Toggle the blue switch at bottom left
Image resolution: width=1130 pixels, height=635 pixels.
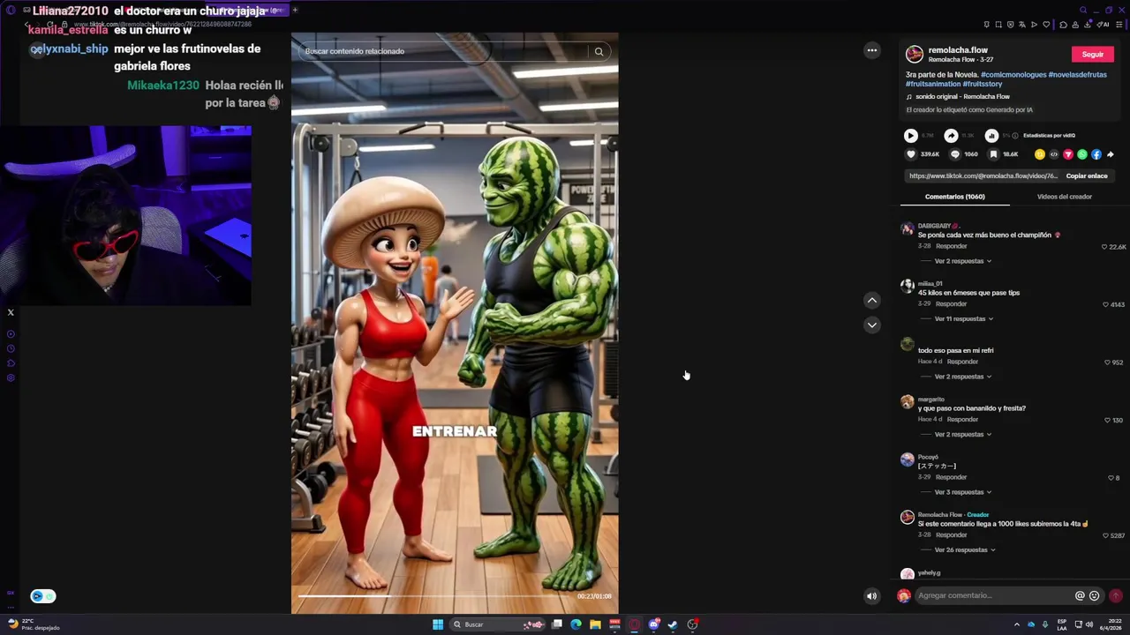[x=43, y=596]
